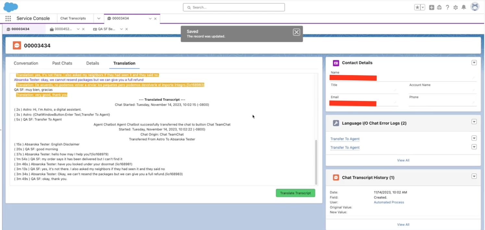
Task: Edit the Email field pencil icon
Action: (x=396, y=102)
